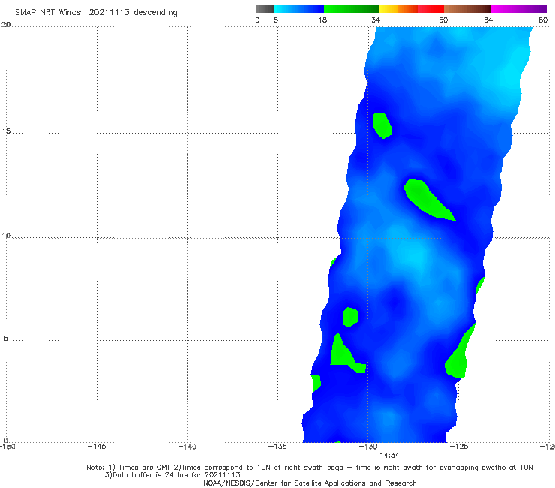Click the color bar label '18'
This screenshot has height=488, width=555.
point(322,20)
